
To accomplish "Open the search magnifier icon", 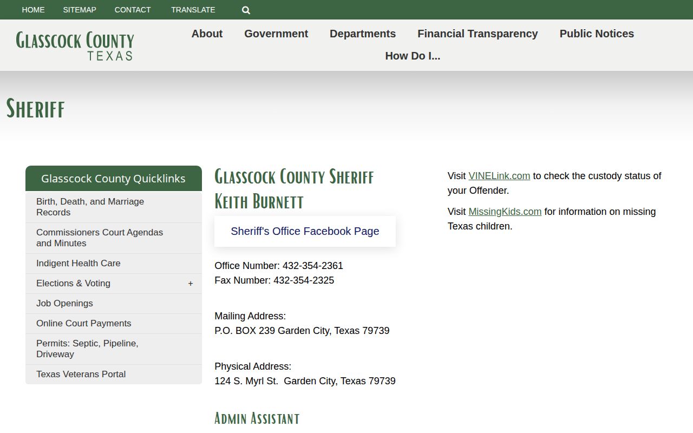I will coord(246,10).
